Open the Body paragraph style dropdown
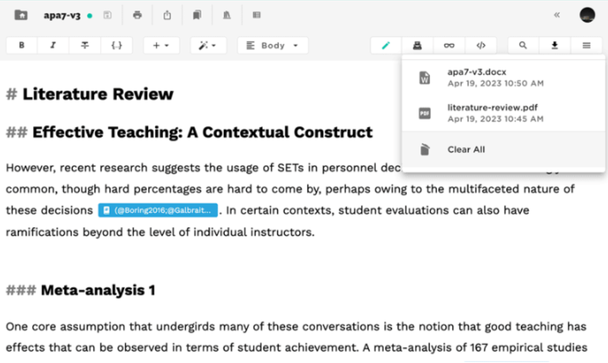This screenshot has width=608, height=363. click(x=273, y=45)
